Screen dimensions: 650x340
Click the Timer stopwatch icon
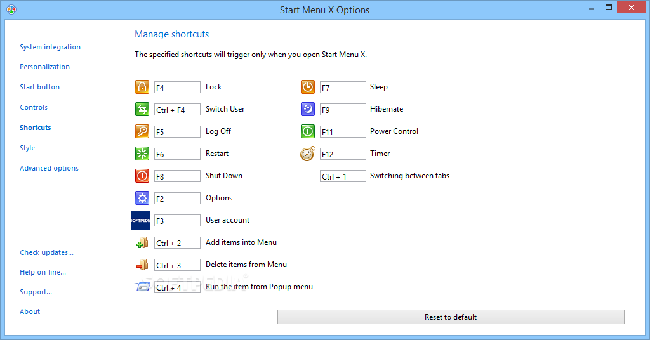[308, 154]
